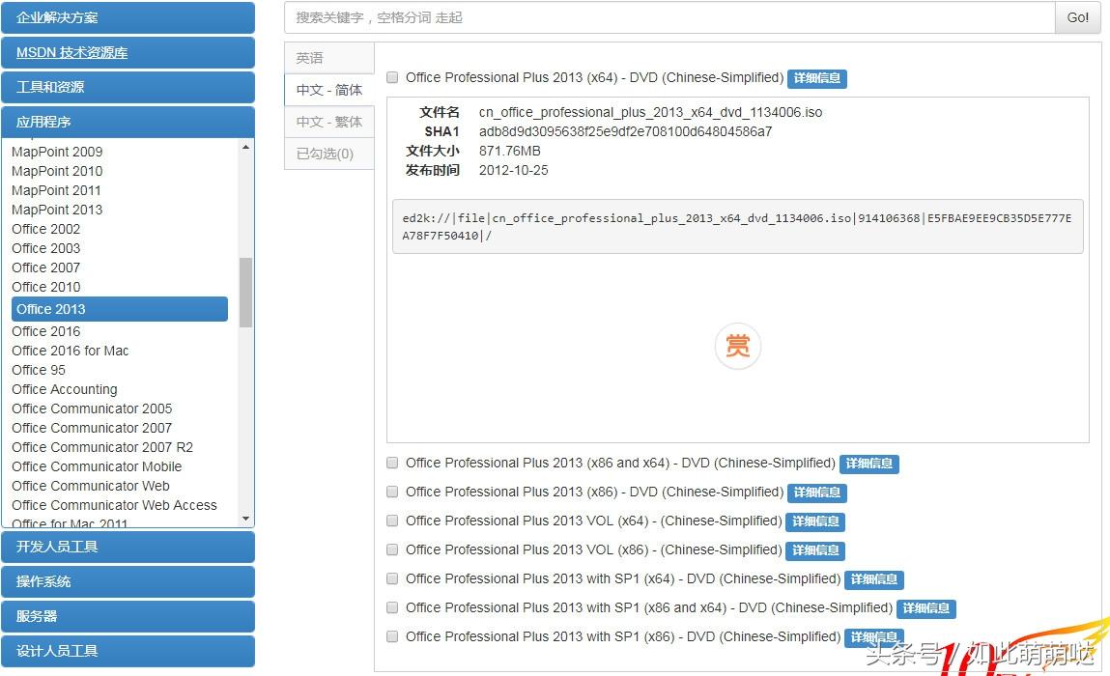The height and width of the screenshot is (676, 1110).
Task: Select Office 2016 for Mac
Action: 71,351
